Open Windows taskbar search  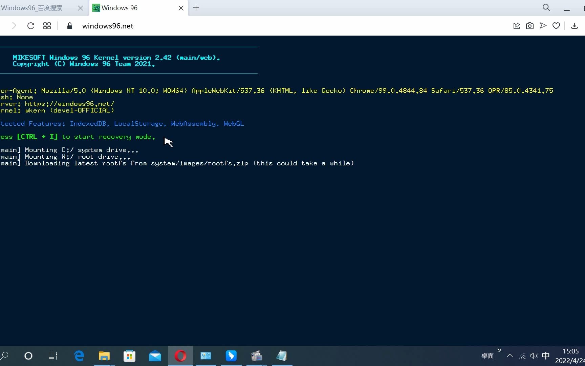tap(4, 356)
